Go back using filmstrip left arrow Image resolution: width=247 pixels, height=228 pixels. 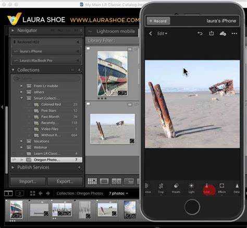pos(41,193)
